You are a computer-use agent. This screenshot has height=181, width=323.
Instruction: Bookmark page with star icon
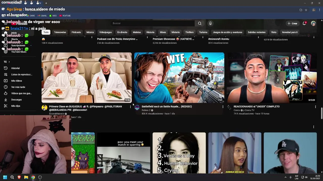(306, 10)
